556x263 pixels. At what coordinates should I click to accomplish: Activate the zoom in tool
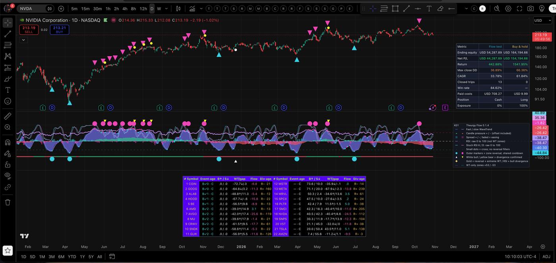(x=8, y=127)
